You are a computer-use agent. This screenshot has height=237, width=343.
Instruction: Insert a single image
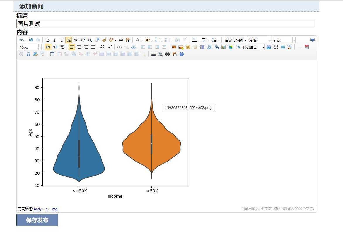tap(174, 47)
